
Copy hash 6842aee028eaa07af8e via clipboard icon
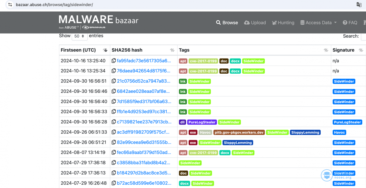114,91
